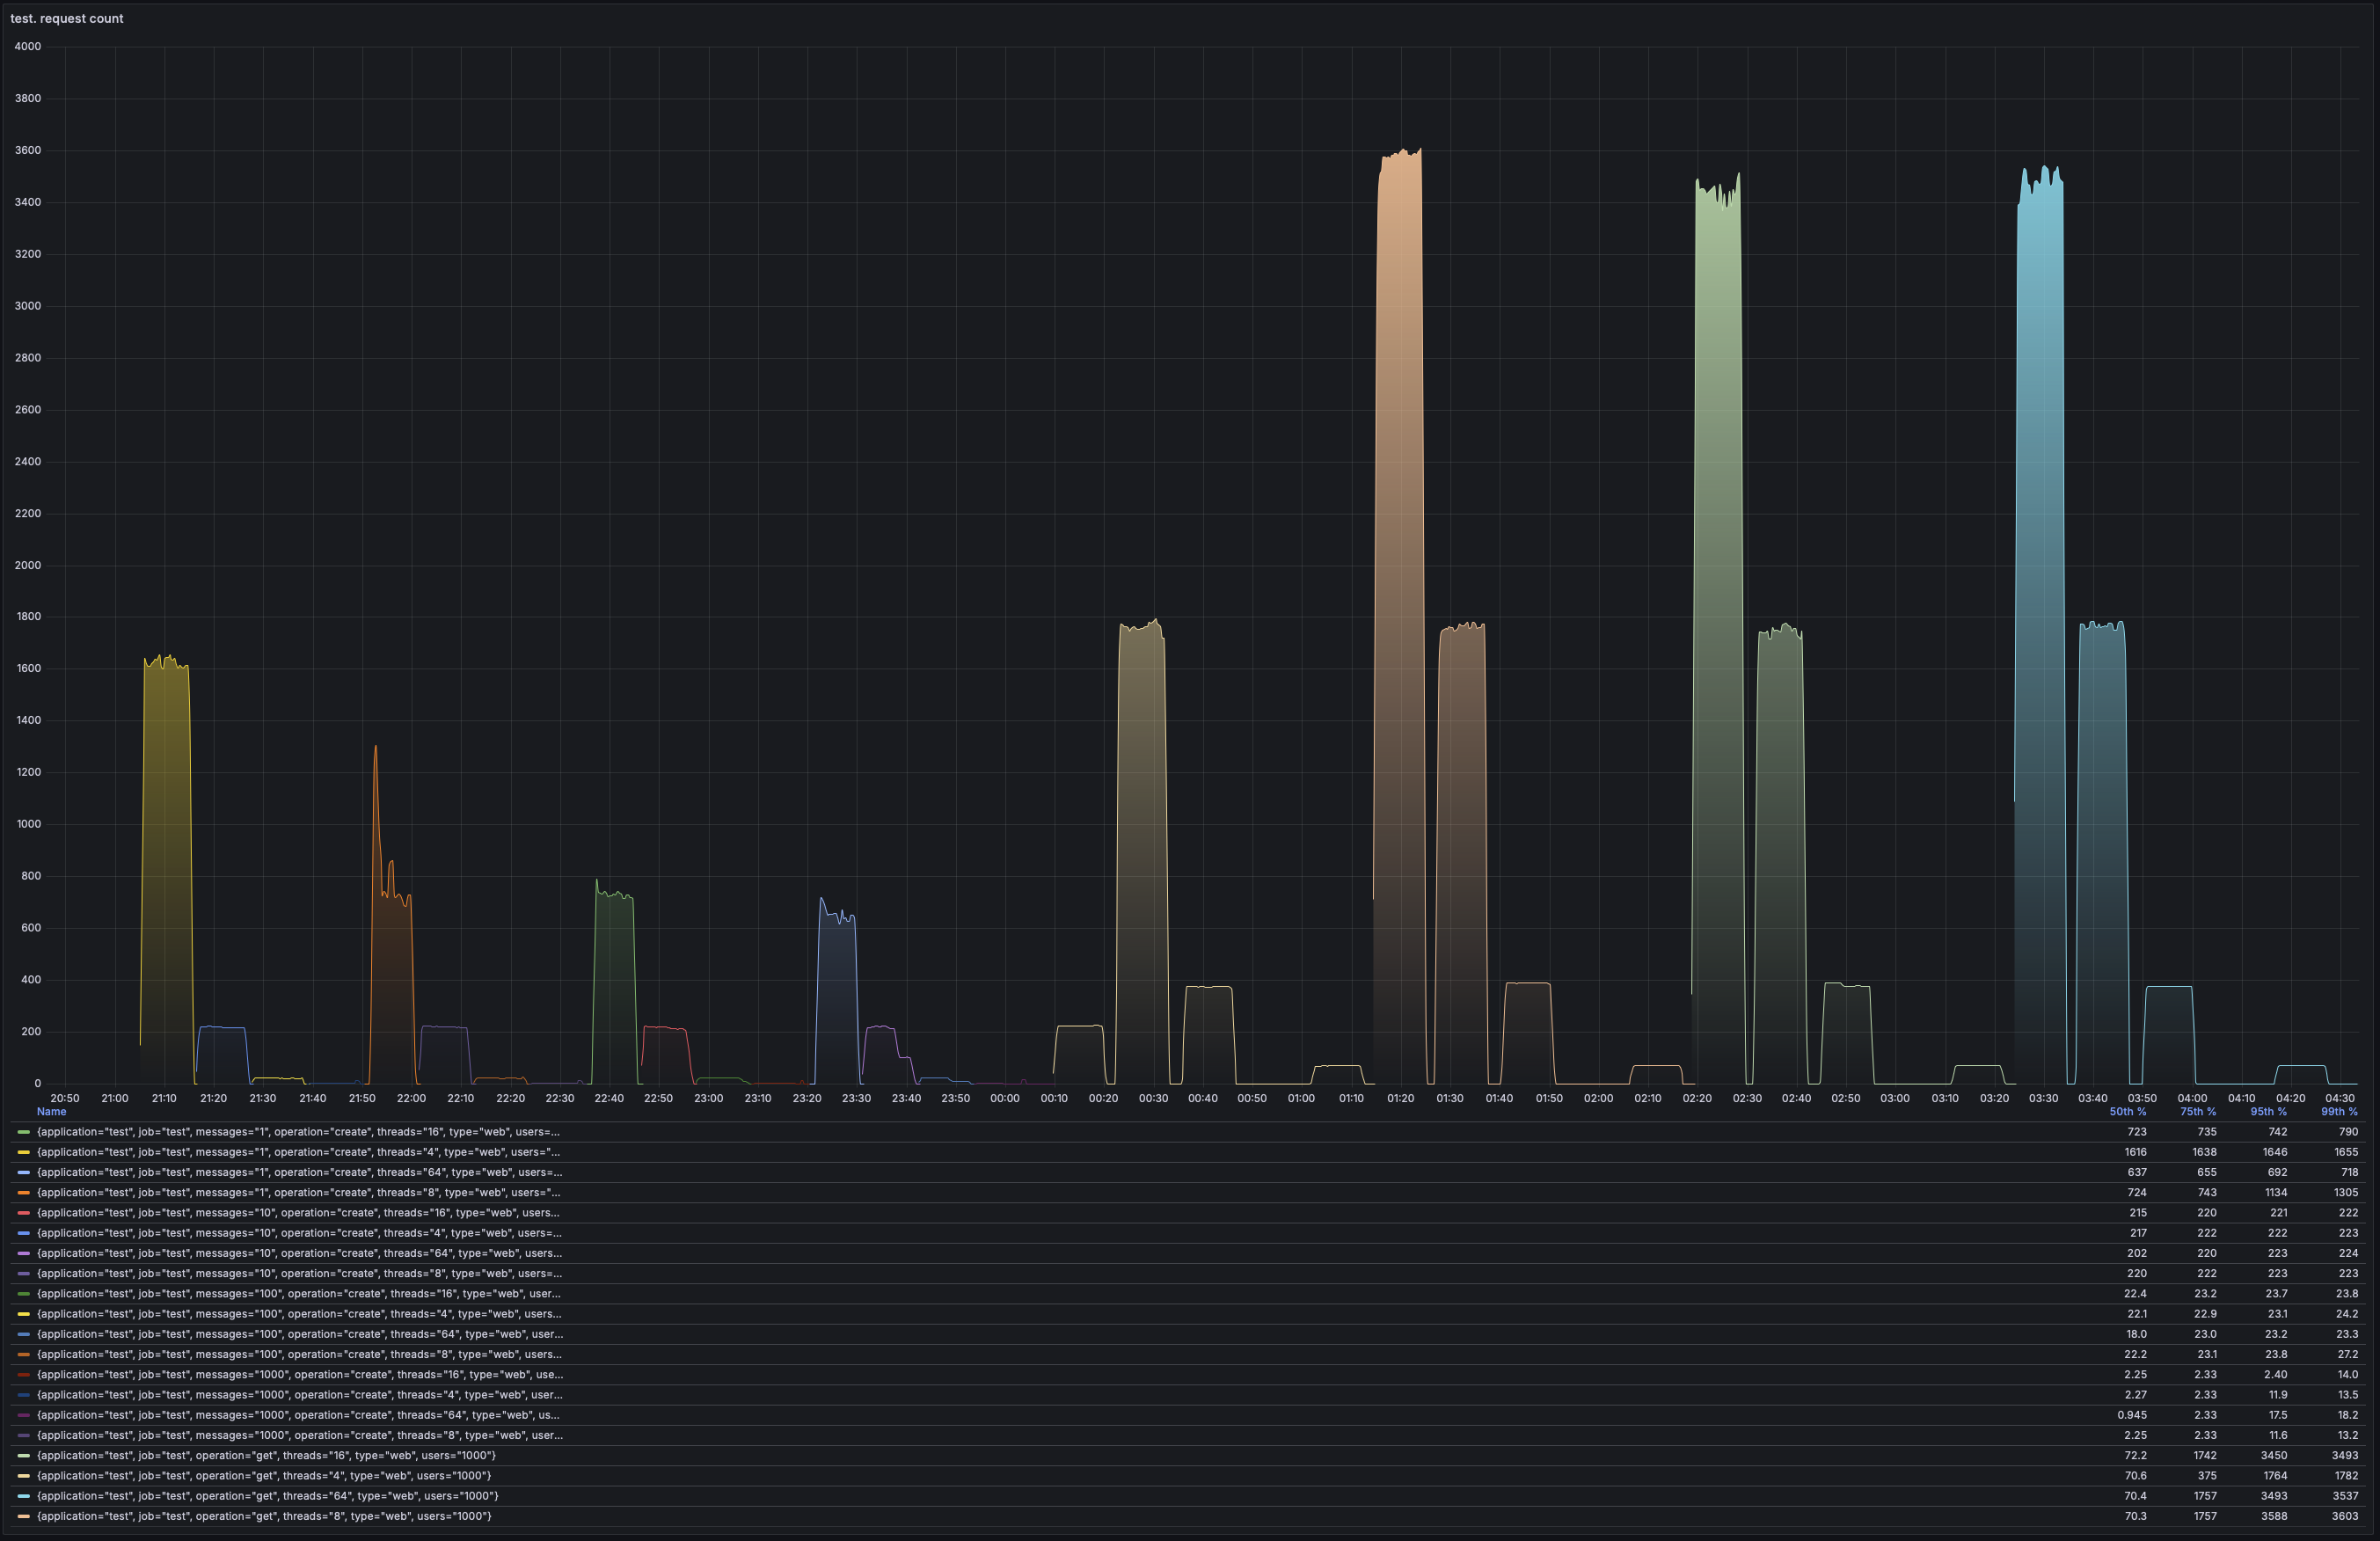This screenshot has width=2380, height=1541.
Task: Click the red line icon for messages="10" threads="16" series
Action: point(22,1212)
